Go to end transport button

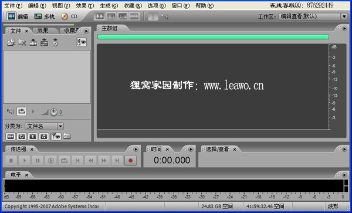tap(117, 160)
